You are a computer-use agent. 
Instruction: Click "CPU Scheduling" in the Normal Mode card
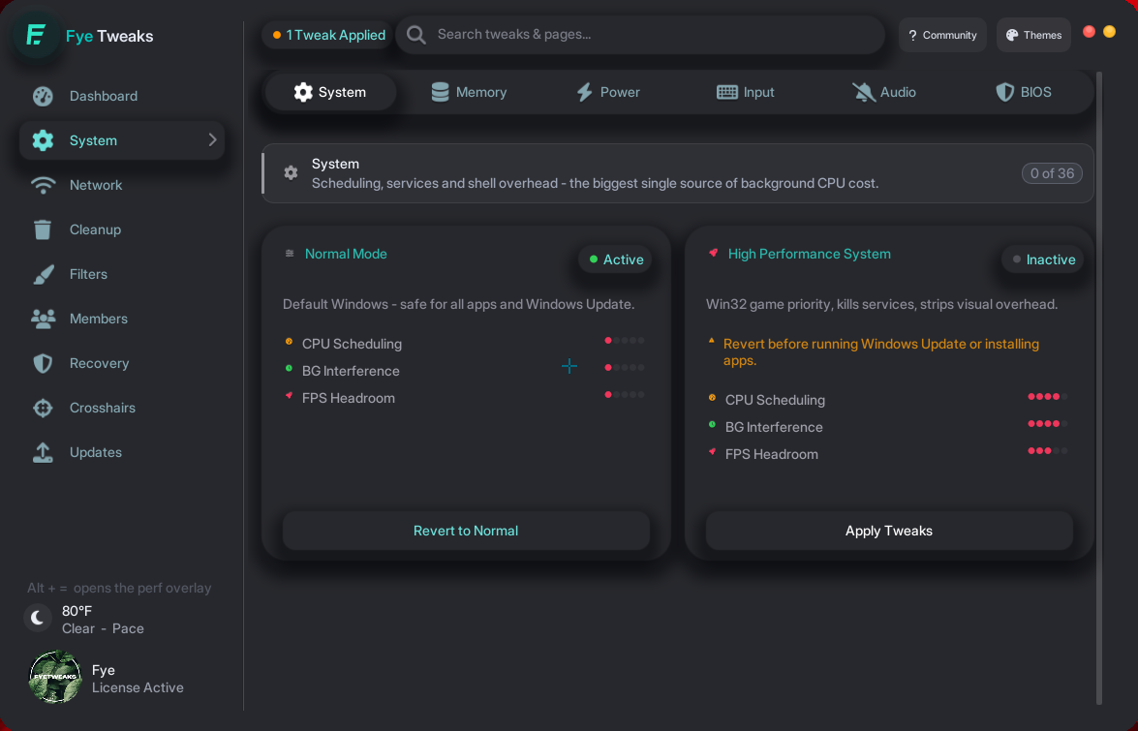[352, 344]
